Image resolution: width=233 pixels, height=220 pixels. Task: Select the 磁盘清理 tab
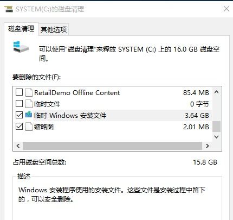click(x=21, y=29)
